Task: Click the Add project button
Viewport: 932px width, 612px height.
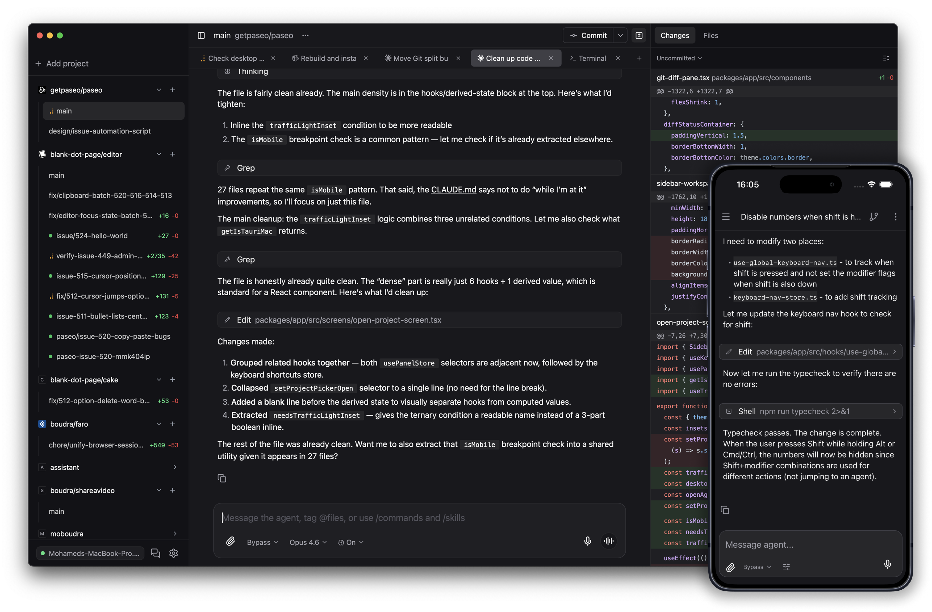Action: (x=62, y=64)
